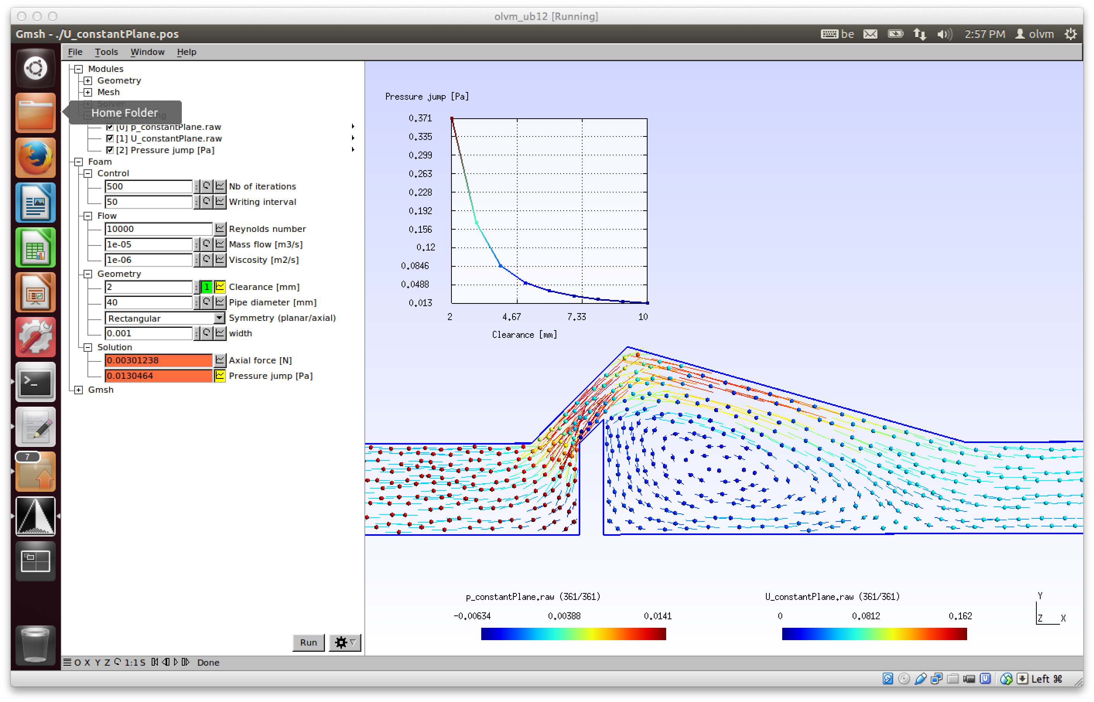Open options arrow for Pressure jump view
Image resolution: width=1094 pixels, height=702 pixels.
[353, 150]
